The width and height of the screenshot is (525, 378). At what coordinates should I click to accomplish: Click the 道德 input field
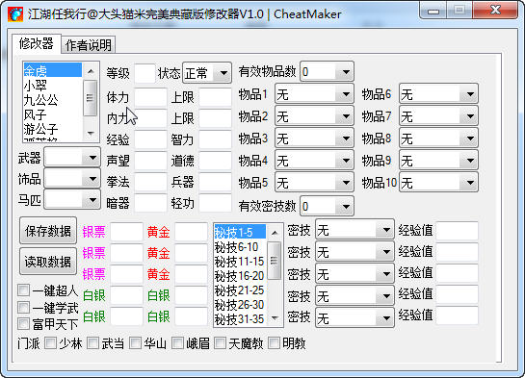(215, 161)
